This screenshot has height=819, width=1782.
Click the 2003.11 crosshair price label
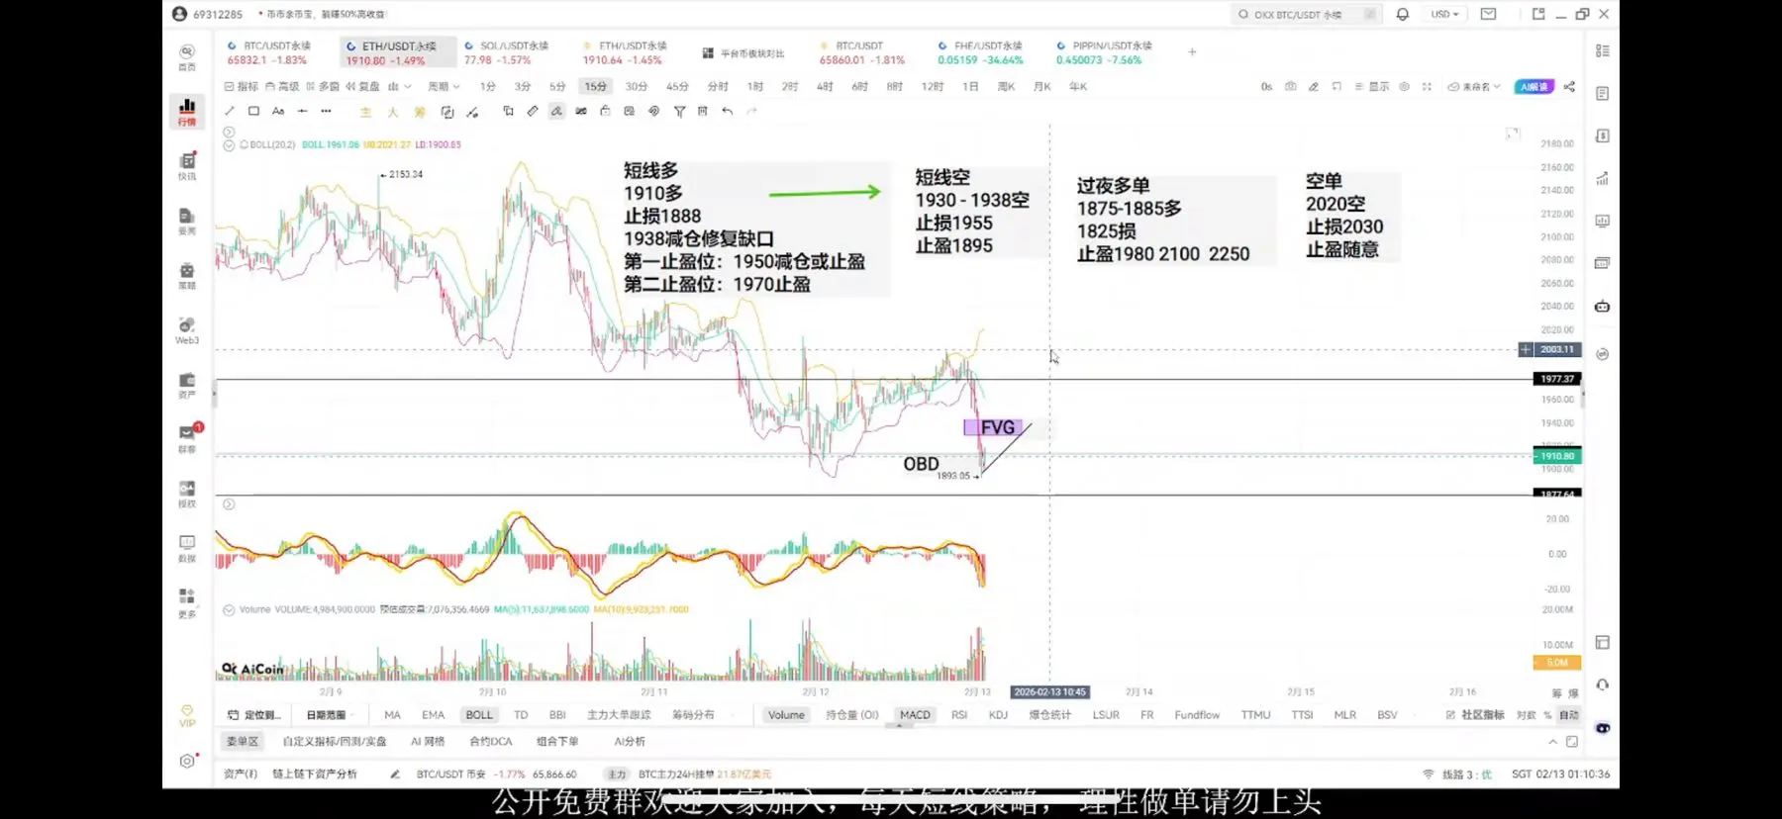[1556, 349]
